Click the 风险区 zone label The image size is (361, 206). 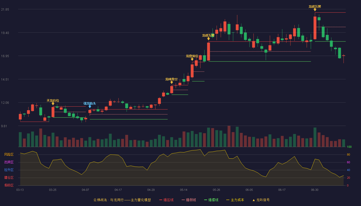tap(9, 154)
